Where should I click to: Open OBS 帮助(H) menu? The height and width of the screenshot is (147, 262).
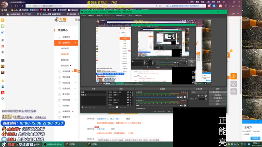[138, 15]
